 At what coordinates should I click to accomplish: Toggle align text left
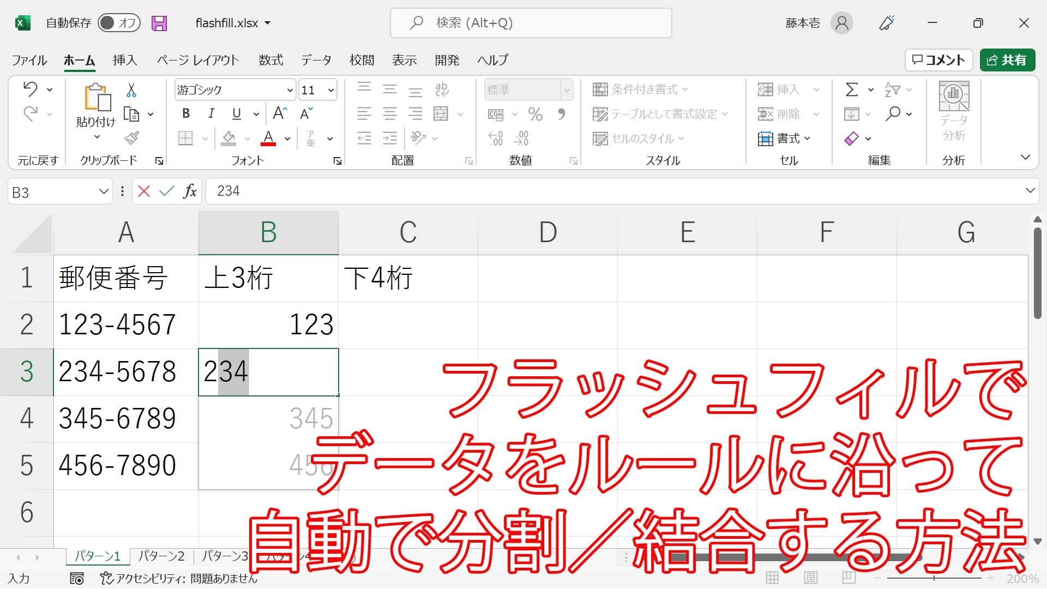[364, 113]
